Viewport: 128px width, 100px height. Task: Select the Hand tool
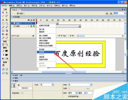tap(3, 44)
